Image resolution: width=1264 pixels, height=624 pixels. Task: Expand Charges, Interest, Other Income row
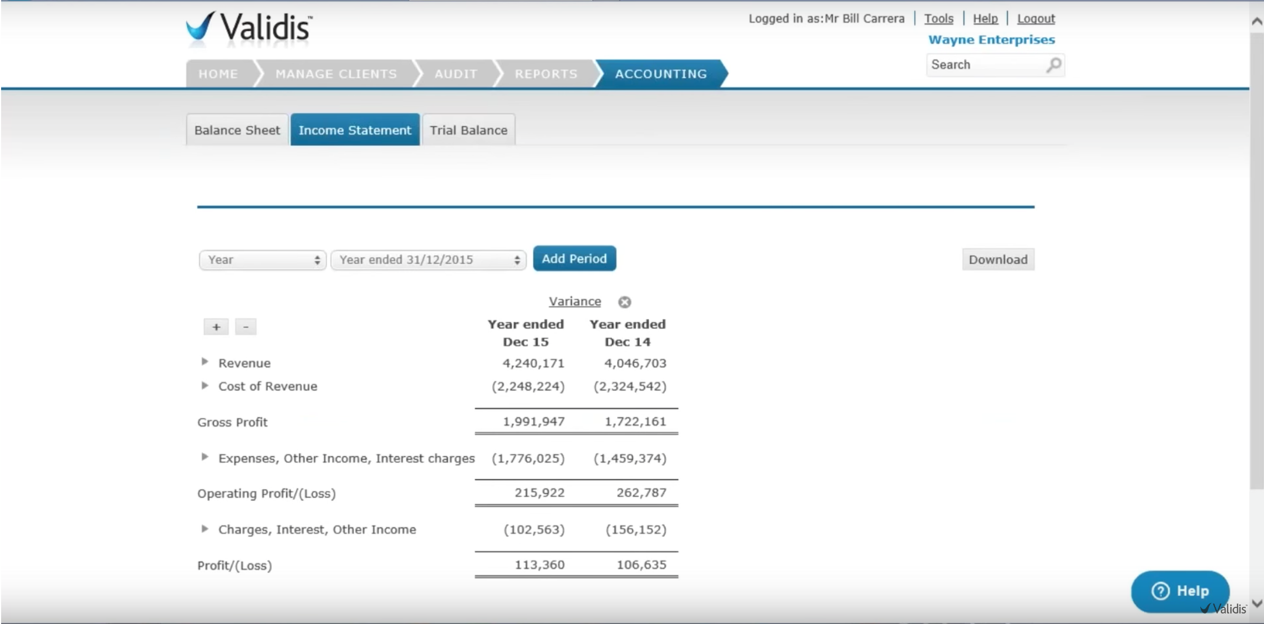click(205, 529)
